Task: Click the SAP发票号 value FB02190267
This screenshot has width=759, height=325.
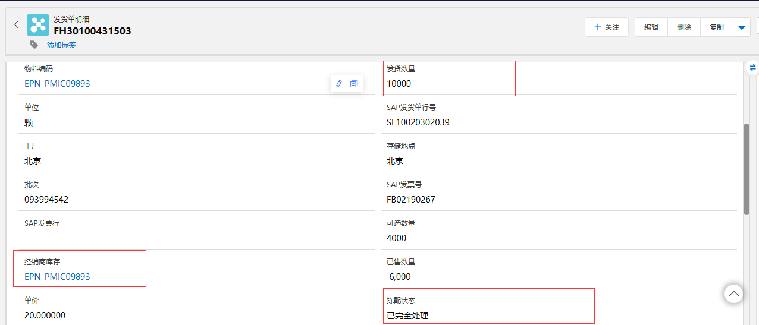Action: click(x=410, y=200)
